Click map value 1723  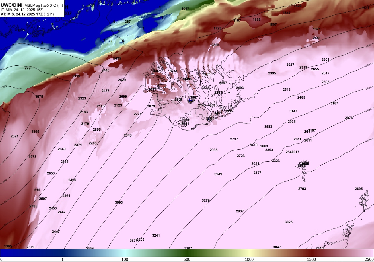click(217, 28)
